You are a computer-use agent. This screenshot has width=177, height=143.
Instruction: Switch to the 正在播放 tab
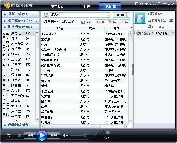tap(57, 7)
